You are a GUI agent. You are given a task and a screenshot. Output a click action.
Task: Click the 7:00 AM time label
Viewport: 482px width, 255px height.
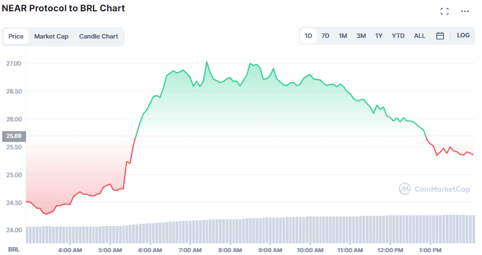[190, 250]
